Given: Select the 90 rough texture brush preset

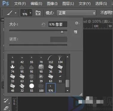Looking at the screenshot, I should click(41, 69).
